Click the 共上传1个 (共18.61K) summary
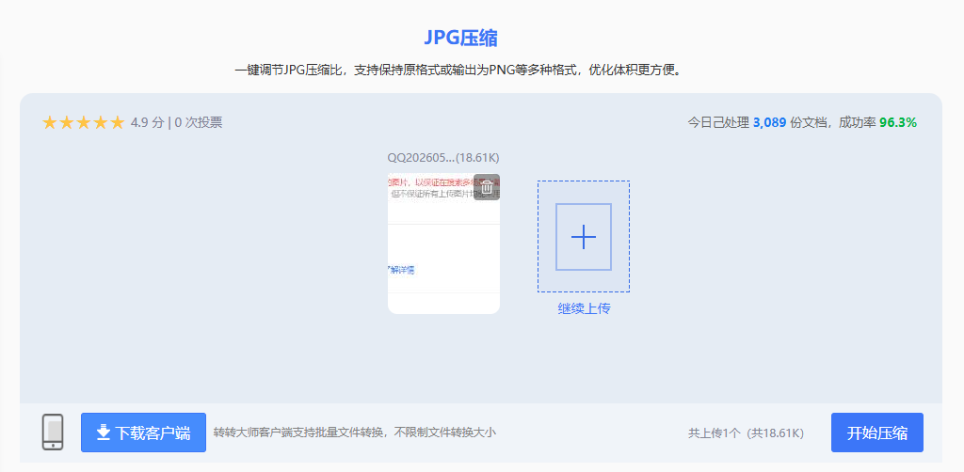Viewport: 964px width, 472px height. click(x=746, y=433)
